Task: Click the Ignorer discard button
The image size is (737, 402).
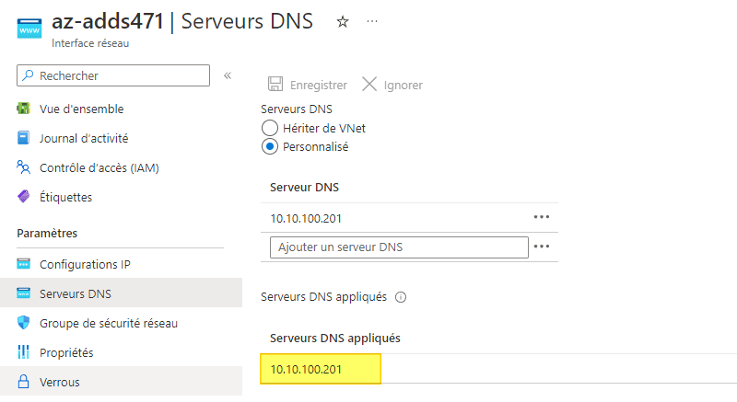Action: tap(392, 85)
